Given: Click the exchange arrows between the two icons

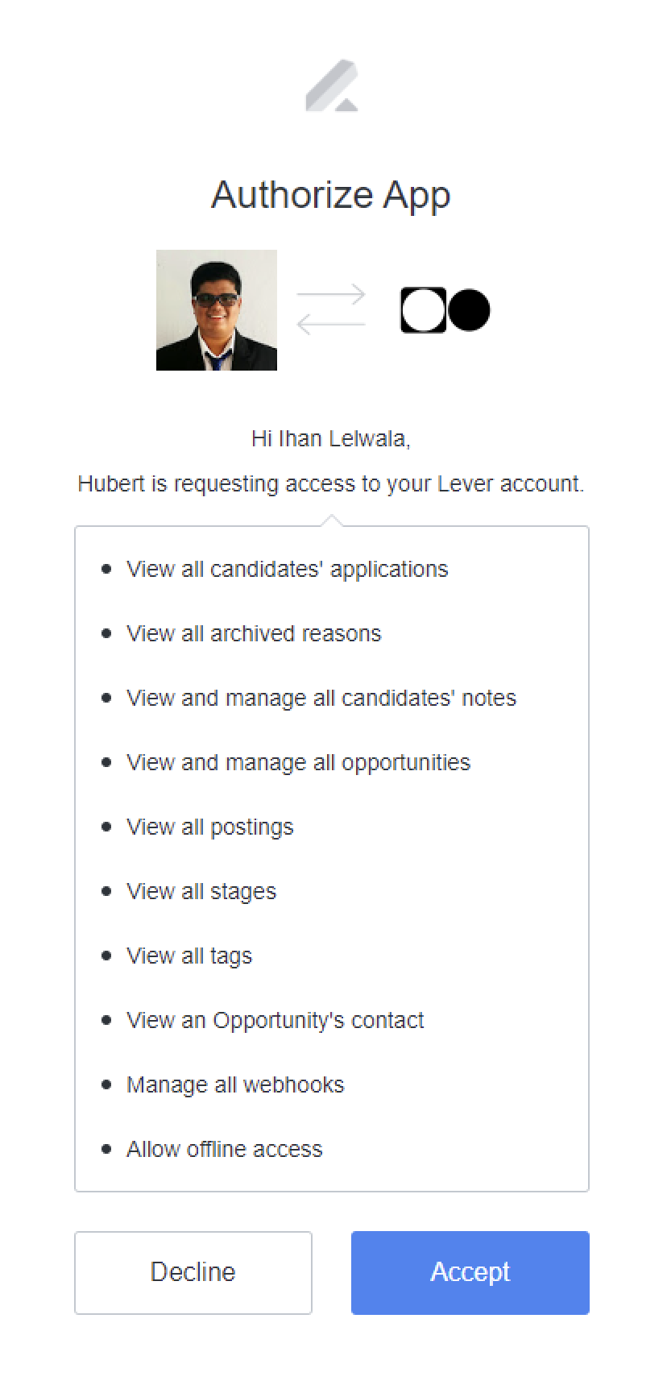Looking at the screenshot, I should point(330,310).
